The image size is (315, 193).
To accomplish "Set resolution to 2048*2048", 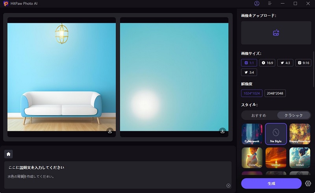I will (x=275, y=93).
